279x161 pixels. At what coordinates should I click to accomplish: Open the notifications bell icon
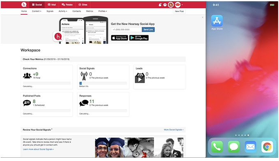[x=160, y=5]
